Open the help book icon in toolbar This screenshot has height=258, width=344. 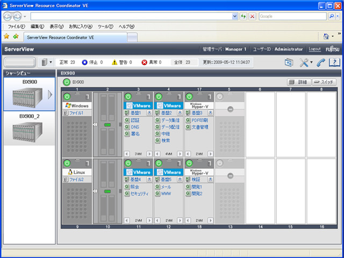(x=334, y=62)
